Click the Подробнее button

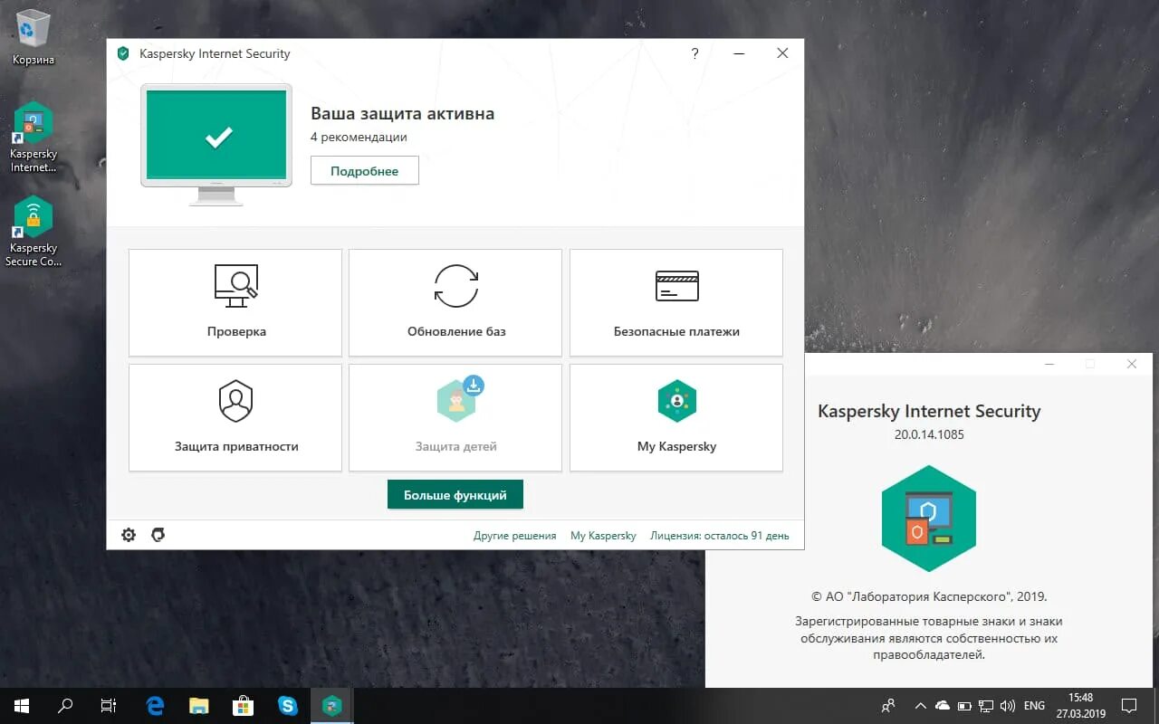[365, 171]
